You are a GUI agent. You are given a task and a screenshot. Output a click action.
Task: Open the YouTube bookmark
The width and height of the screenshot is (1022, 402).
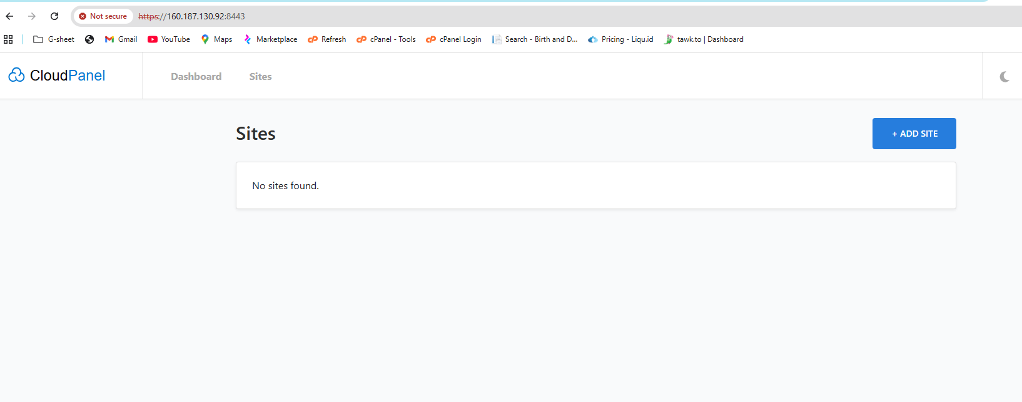tap(169, 39)
